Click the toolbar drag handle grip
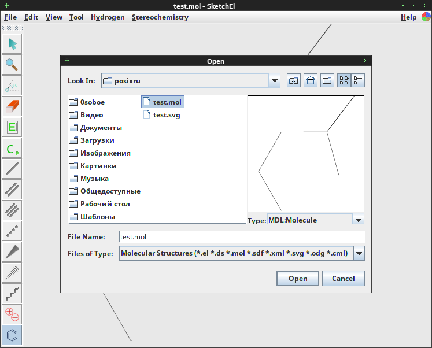This screenshot has height=348, width=432. coord(12,28)
